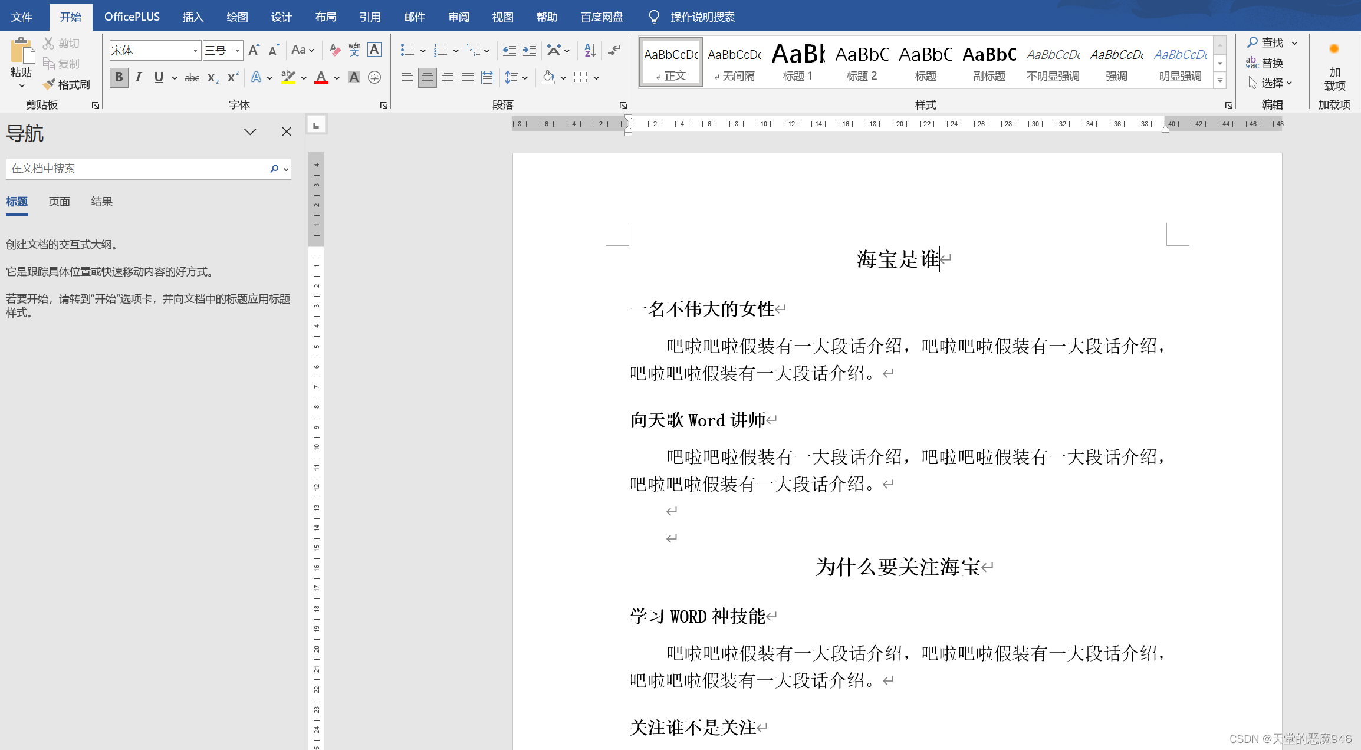The height and width of the screenshot is (750, 1361).
Task: Switch to the 布局 tab
Action: [326, 17]
